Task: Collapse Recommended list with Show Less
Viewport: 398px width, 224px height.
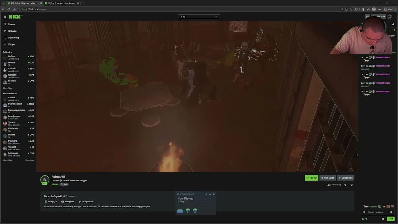Action: 30,160
